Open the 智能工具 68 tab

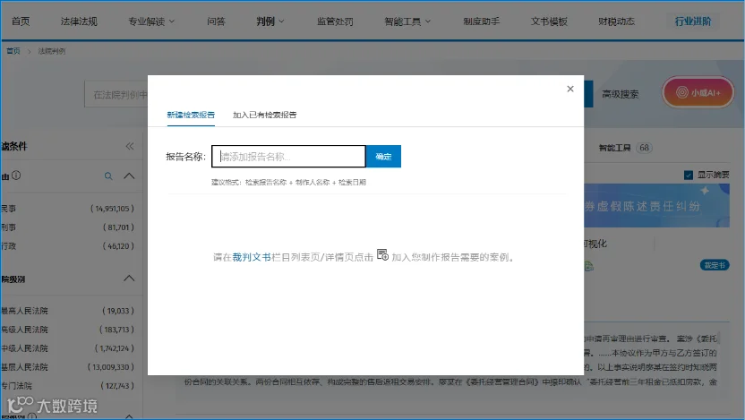pyautogui.click(x=625, y=148)
